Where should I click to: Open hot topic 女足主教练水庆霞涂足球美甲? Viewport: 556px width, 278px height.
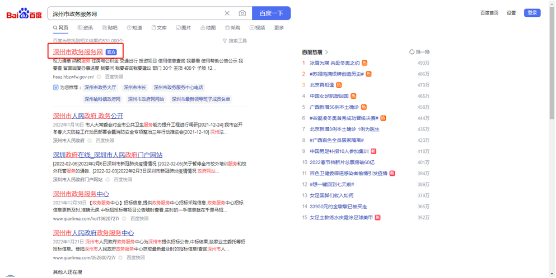342,218
